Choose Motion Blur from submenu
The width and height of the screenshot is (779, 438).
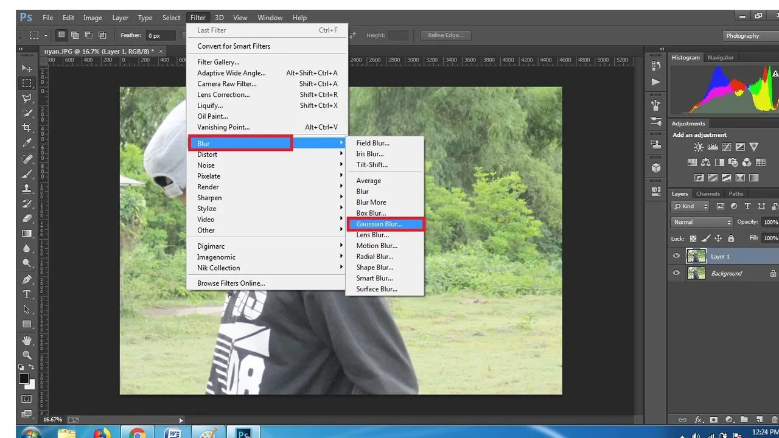click(385, 246)
